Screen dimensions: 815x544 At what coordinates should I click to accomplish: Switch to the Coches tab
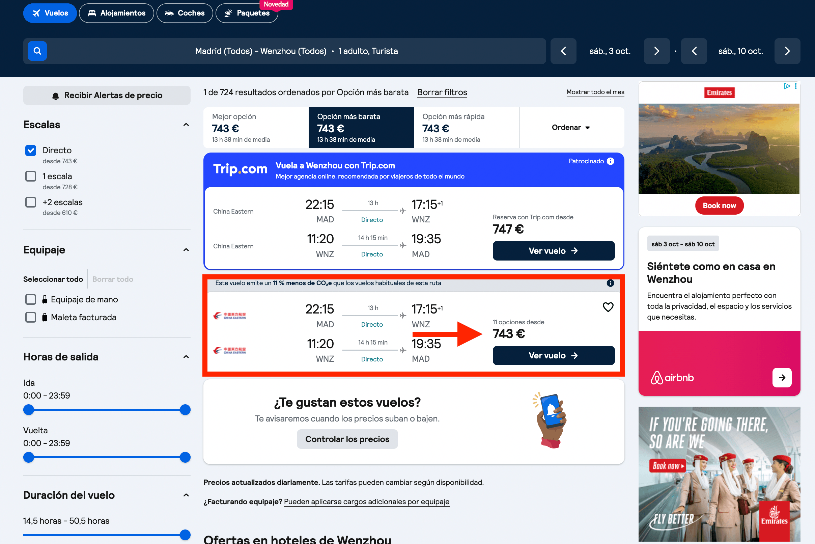185,13
